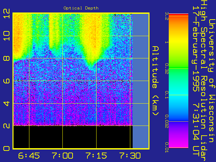Click the '7:31:04 UT' timestamp text
This screenshot has height=162, width=216.
pyautogui.click(x=196, y=130)
